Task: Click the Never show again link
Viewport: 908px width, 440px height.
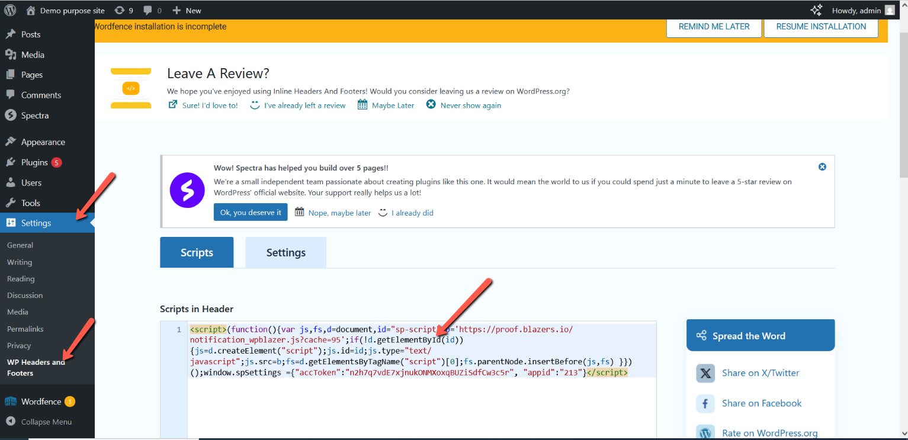Action: coord(471,105)
